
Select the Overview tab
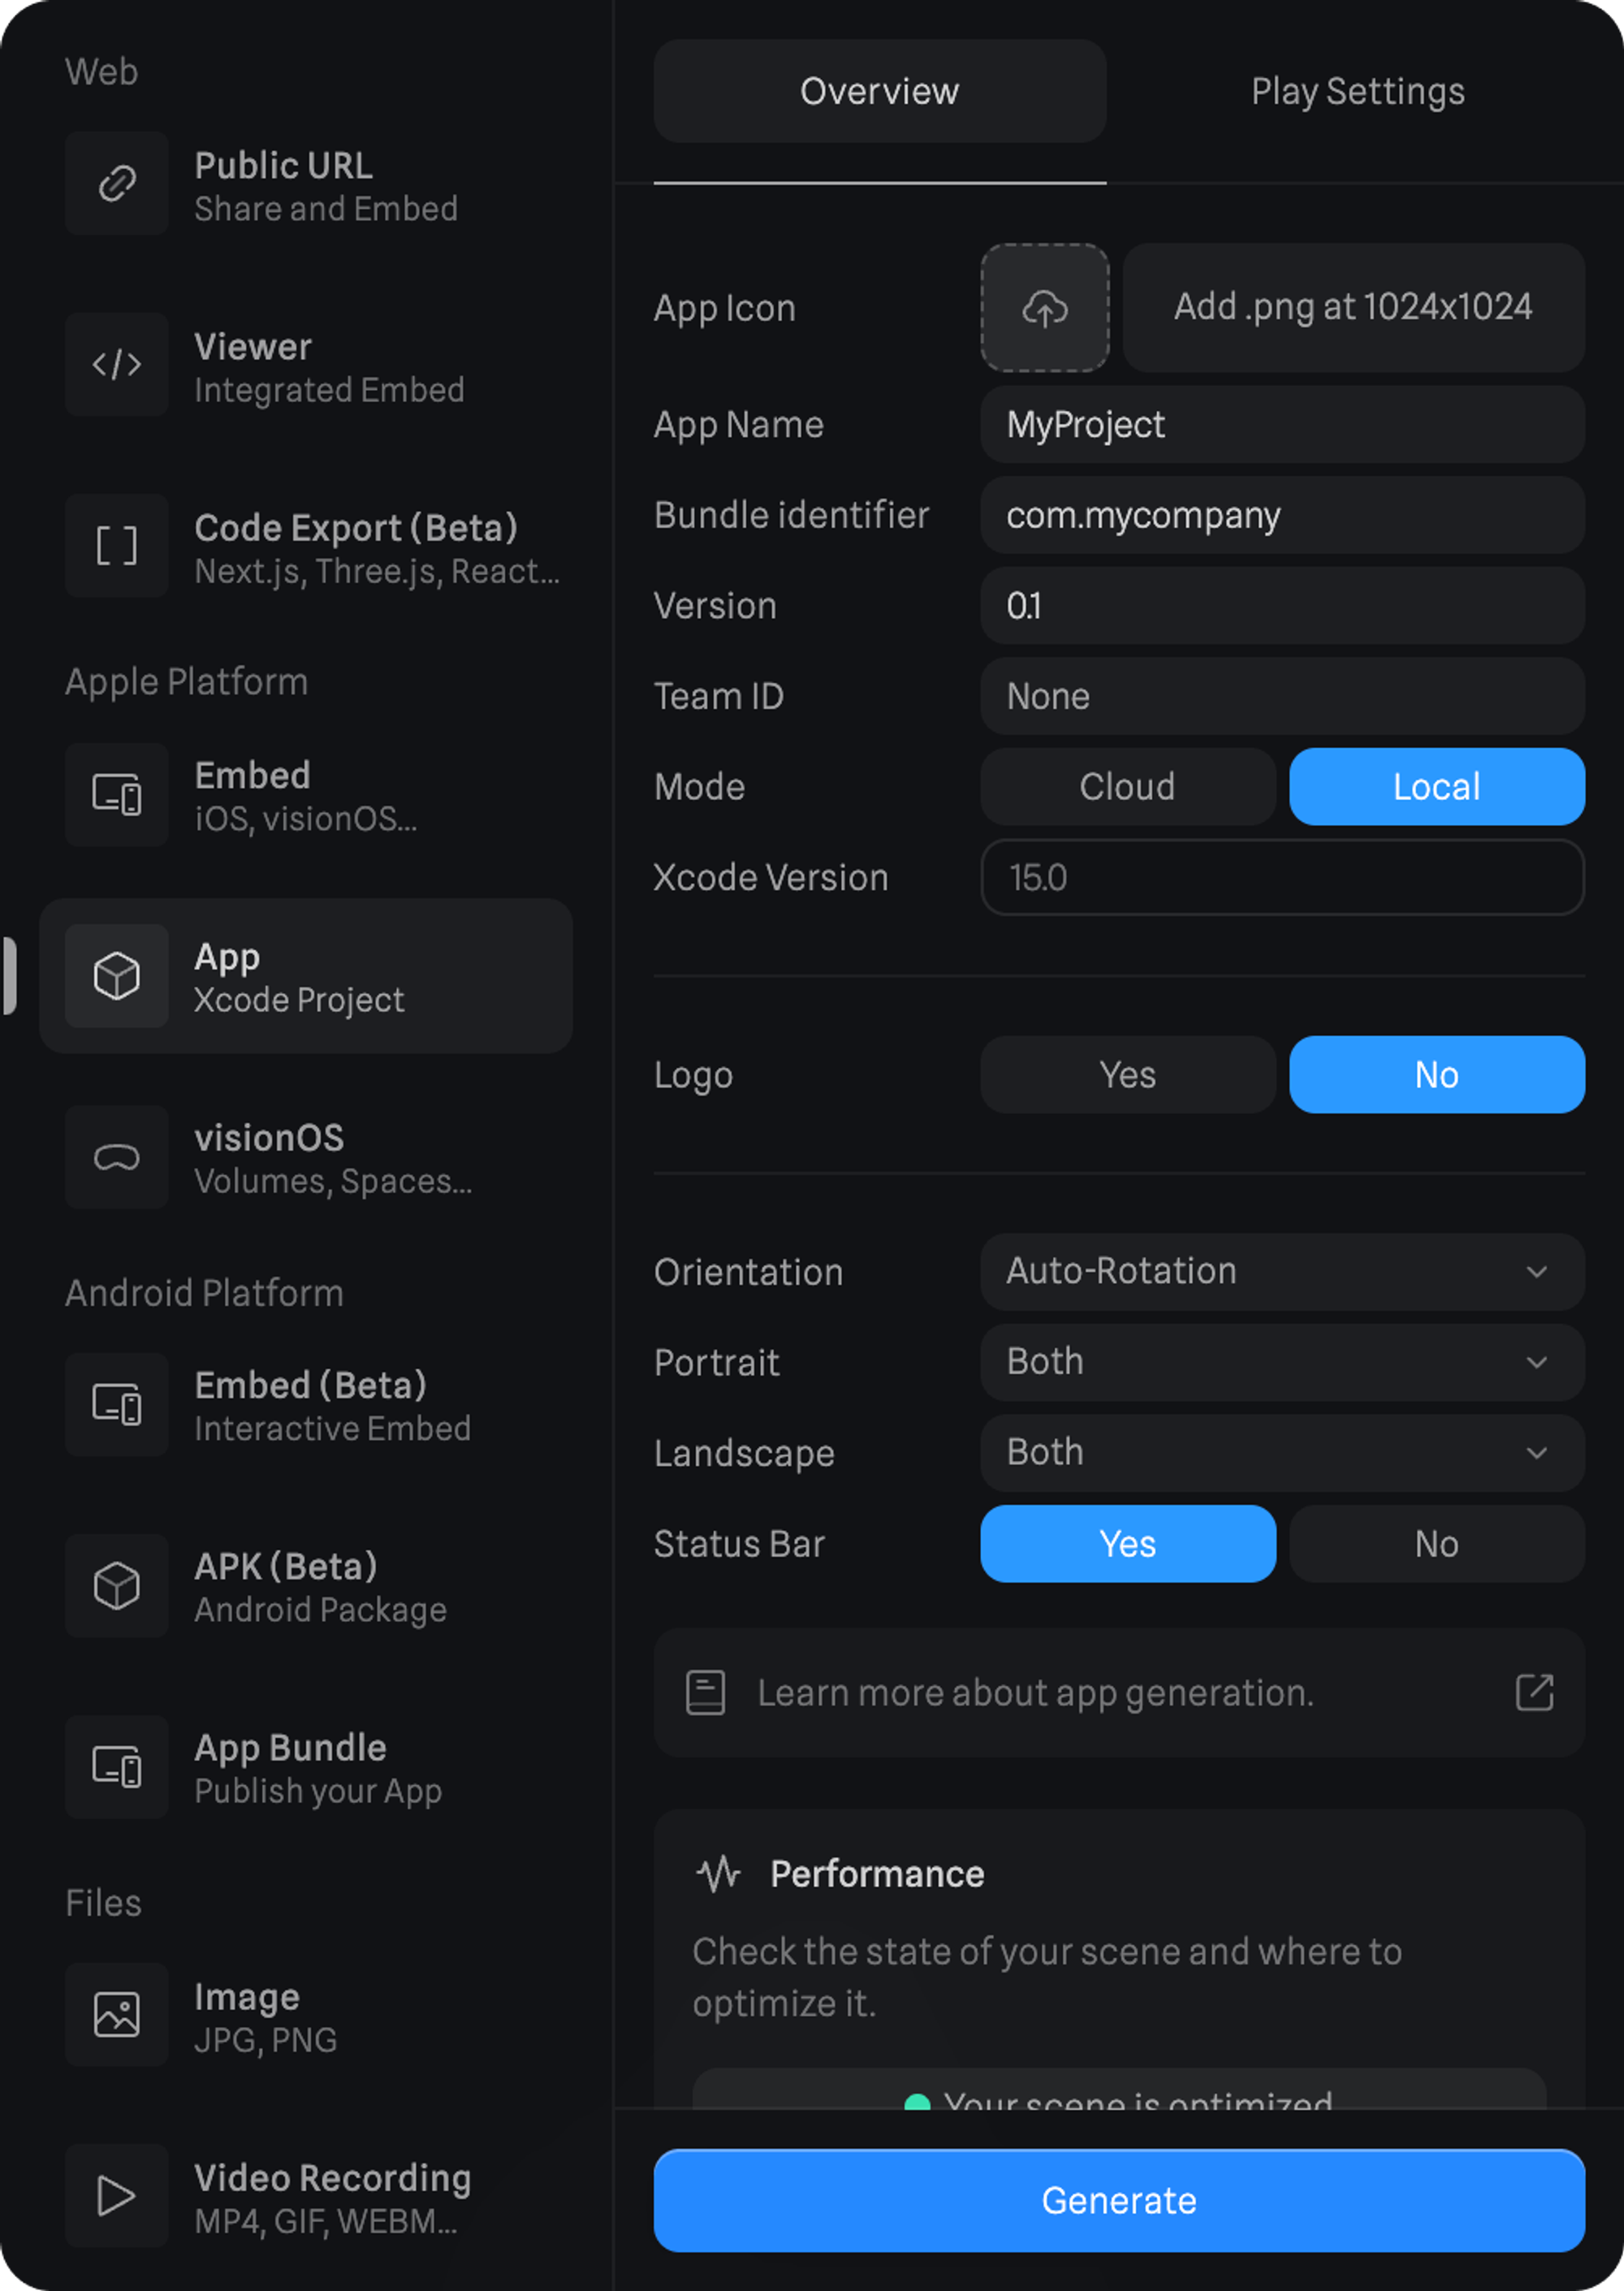pyautogui.click(x=879, y=92)
